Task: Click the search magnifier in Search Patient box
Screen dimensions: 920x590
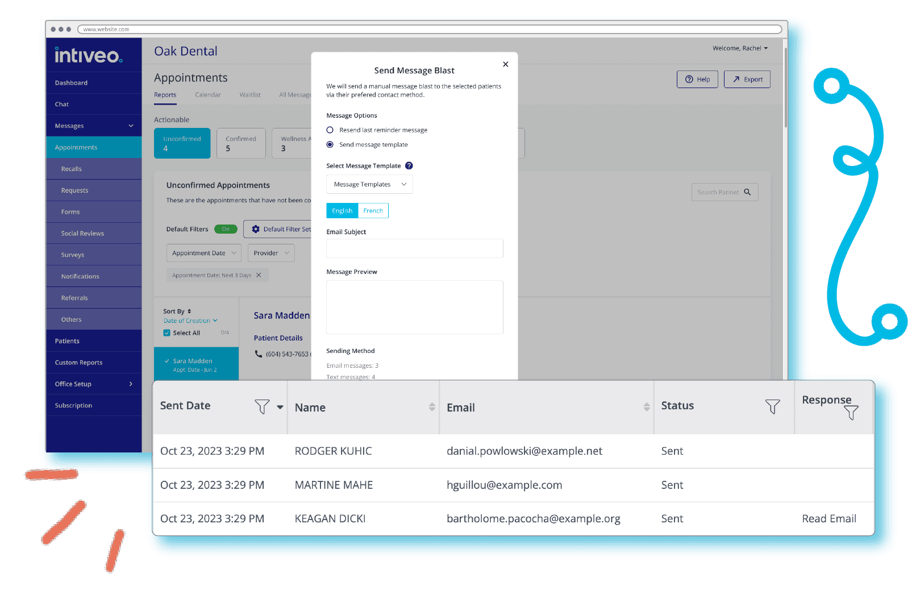Action: (x=747, y=192)
